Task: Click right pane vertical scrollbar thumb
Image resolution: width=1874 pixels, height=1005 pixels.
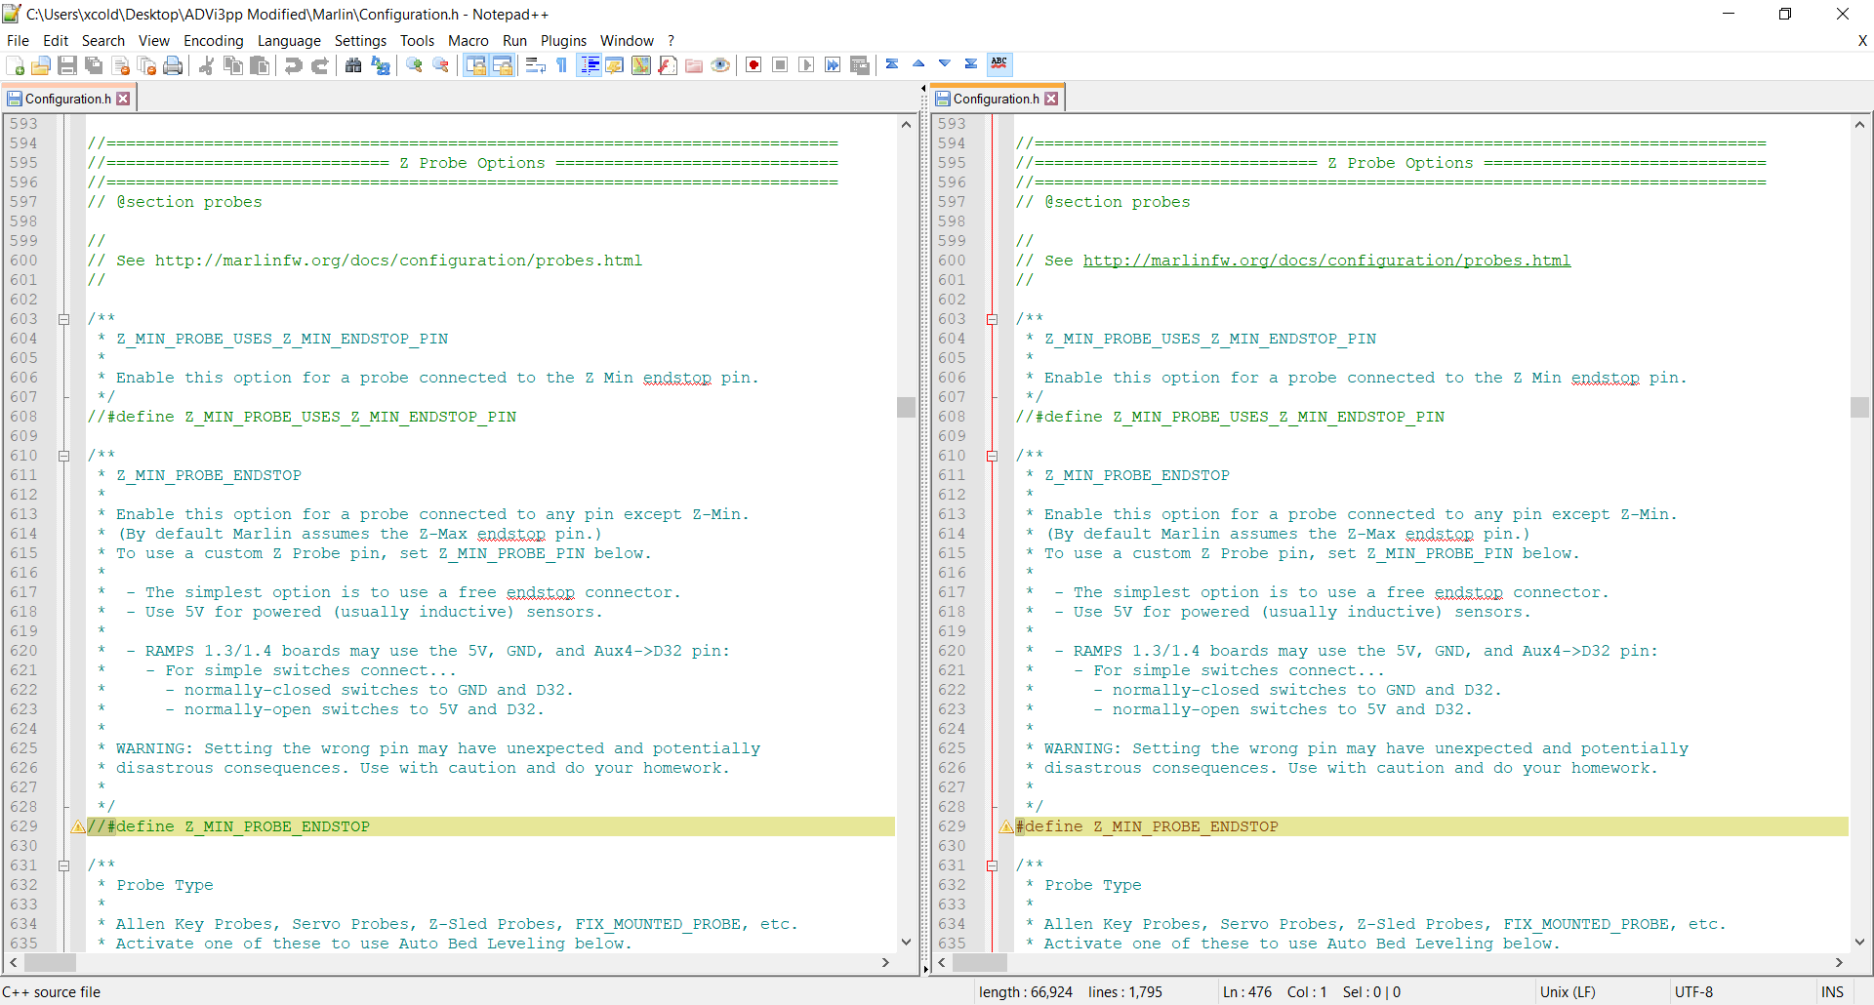Action: point(1859,407)
